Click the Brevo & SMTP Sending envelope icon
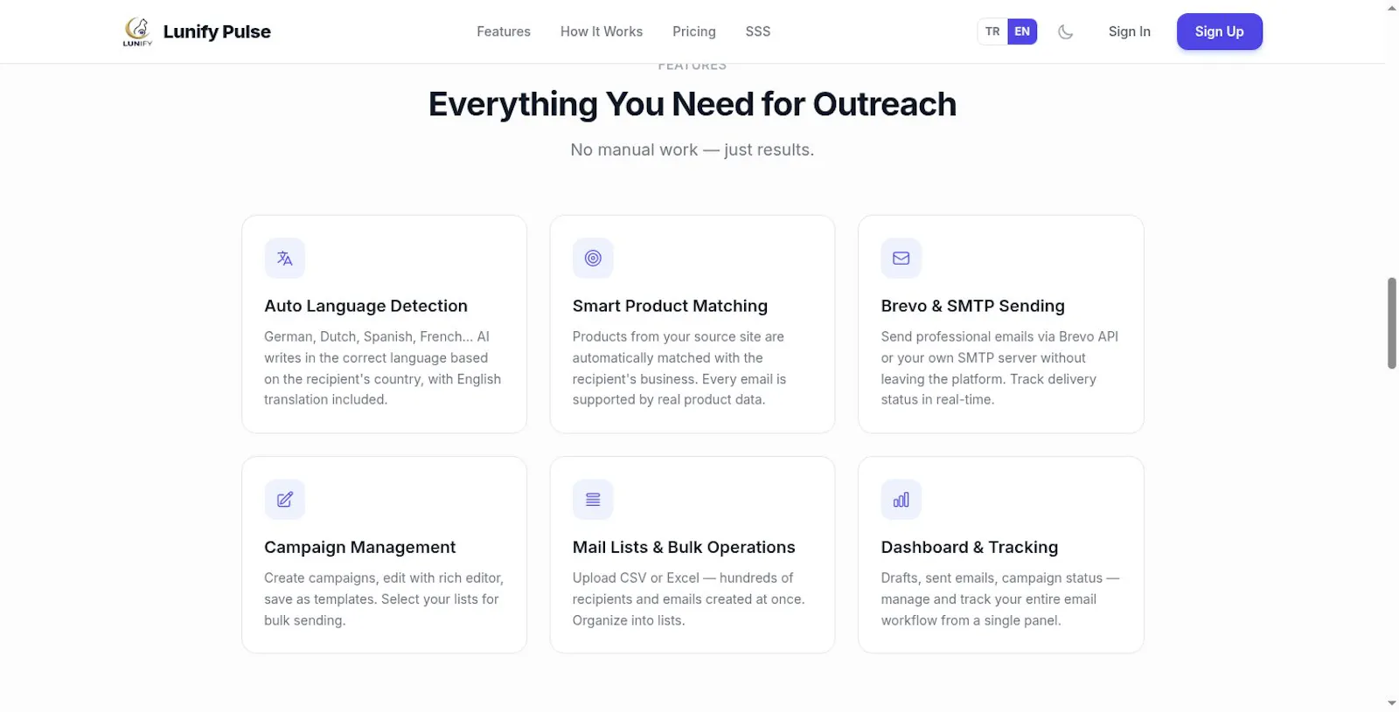This screenshot has width=1399, height=712. tap(901, 258)
